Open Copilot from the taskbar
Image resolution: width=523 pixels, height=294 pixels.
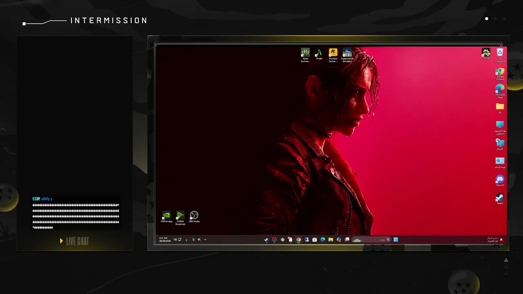[x=339, y=240]
